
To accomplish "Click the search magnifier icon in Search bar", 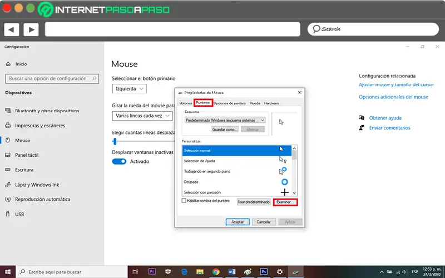I will (x=316, y=29).
